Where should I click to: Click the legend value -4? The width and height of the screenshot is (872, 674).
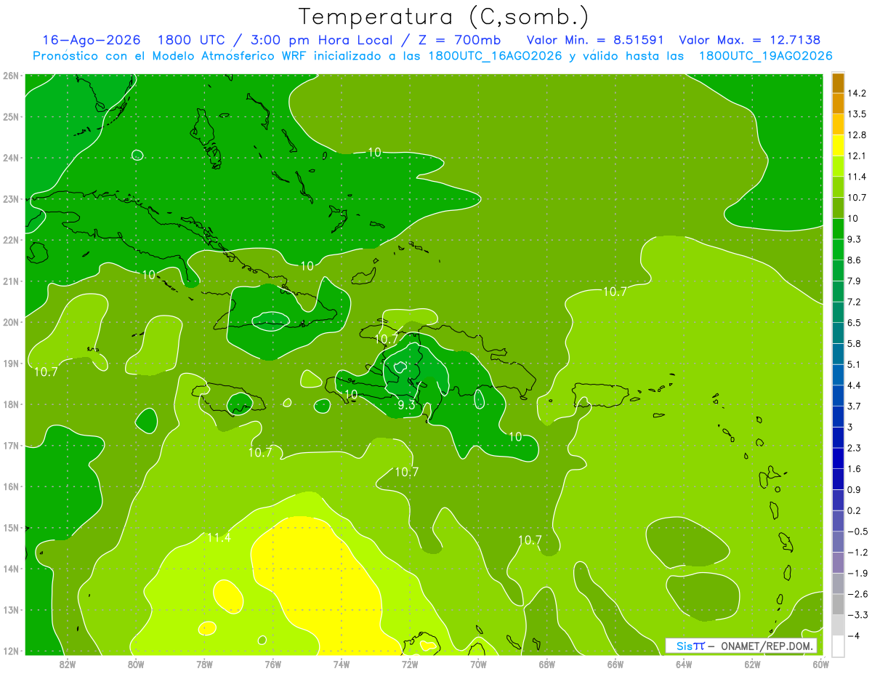[x=853, y=636]
